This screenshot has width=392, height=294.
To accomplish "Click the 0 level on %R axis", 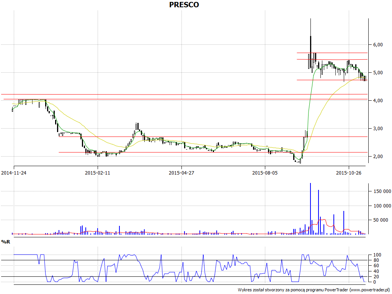I will click(x=375, y=282).
